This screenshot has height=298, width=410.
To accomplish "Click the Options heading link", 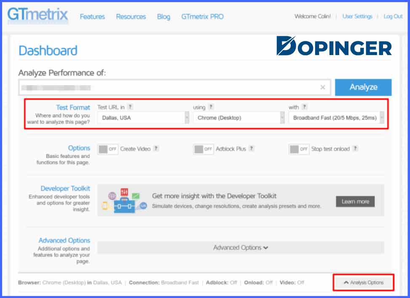I will click(79, 148).
